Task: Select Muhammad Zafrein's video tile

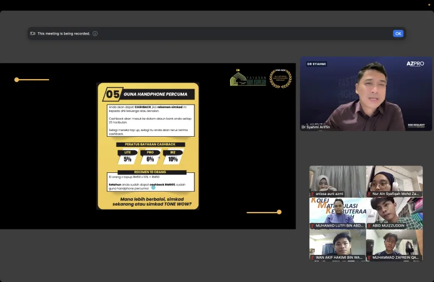Action: pyautogui.click(x=394, y=243)
